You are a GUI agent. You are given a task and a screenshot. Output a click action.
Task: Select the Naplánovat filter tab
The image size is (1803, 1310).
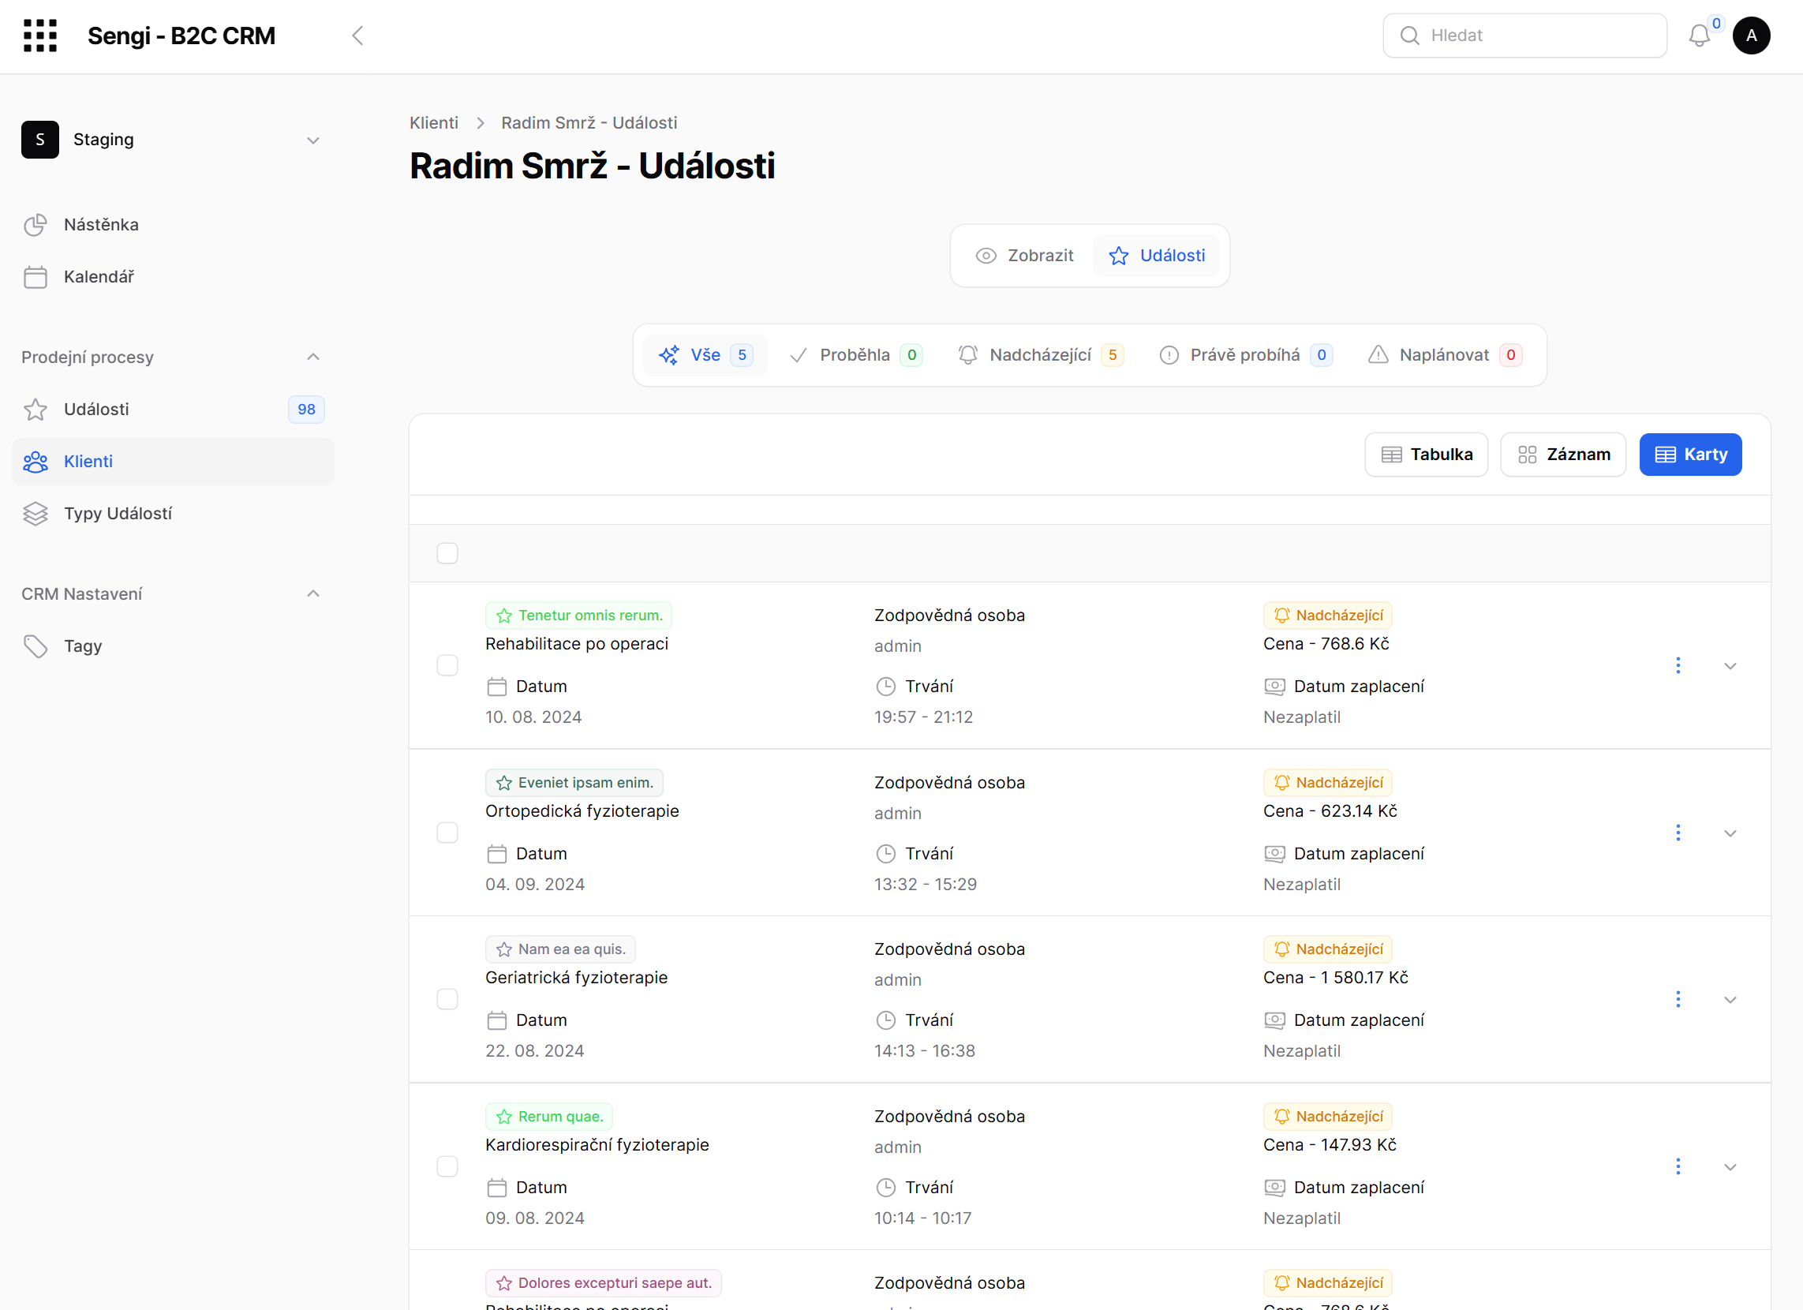pos(1445,355)
